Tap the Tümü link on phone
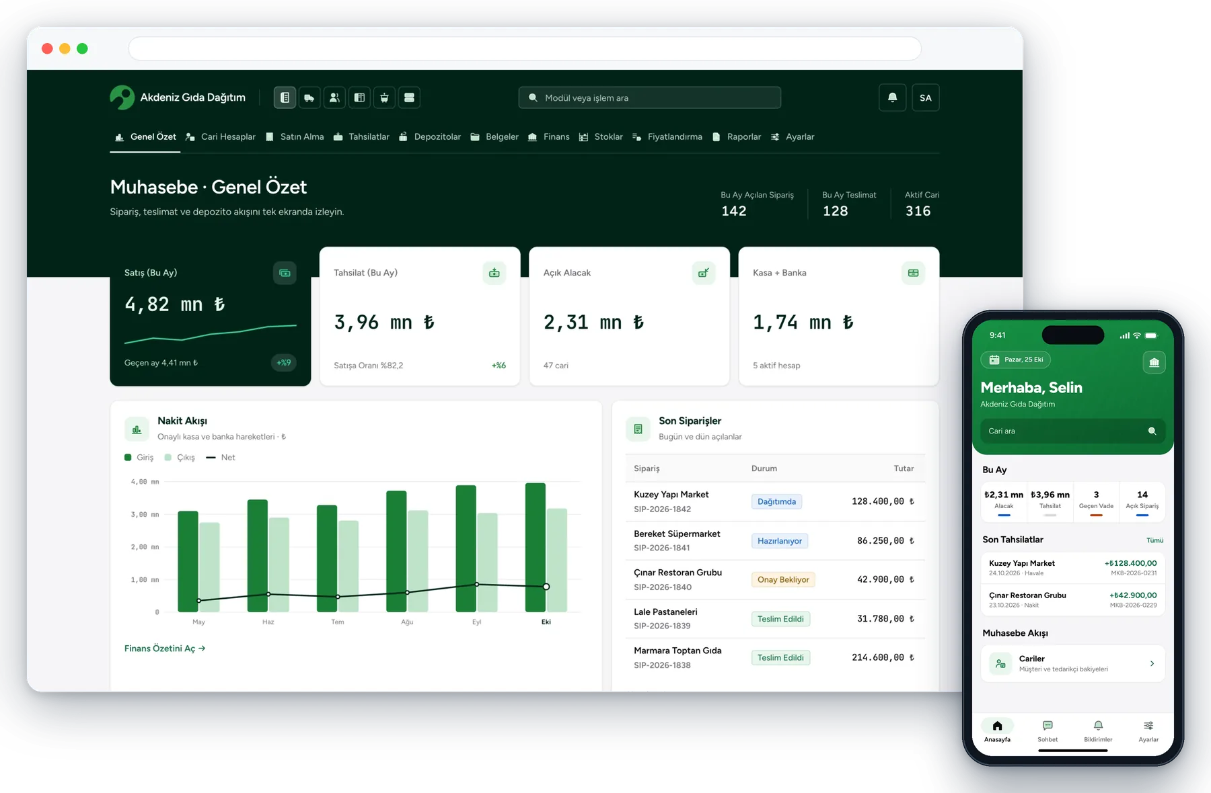1211x793 pixels. (x=1154, y=540)
